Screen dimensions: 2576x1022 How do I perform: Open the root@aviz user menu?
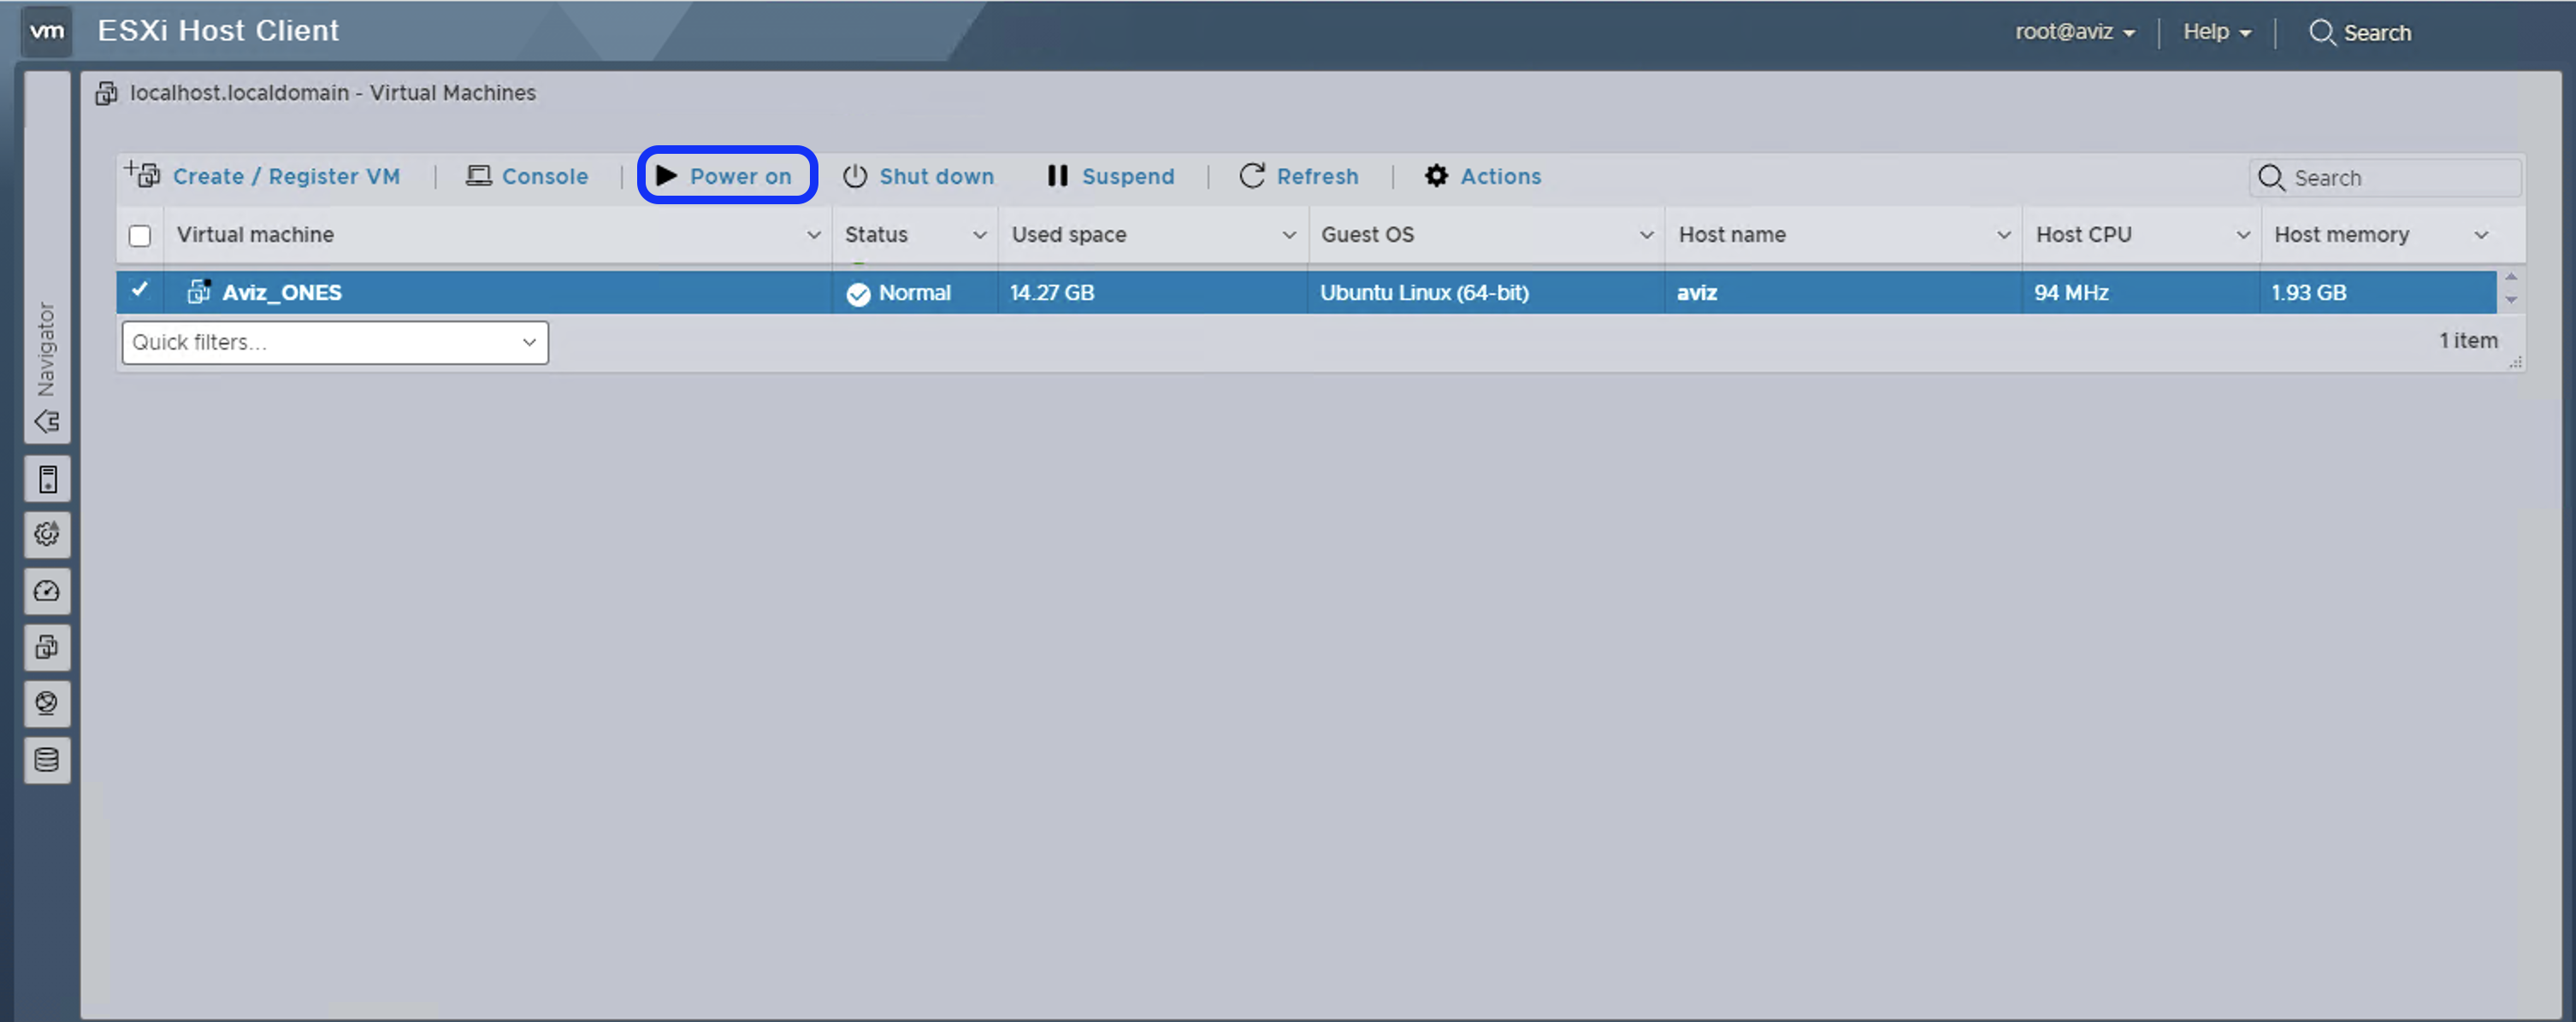click(2074, 32)
